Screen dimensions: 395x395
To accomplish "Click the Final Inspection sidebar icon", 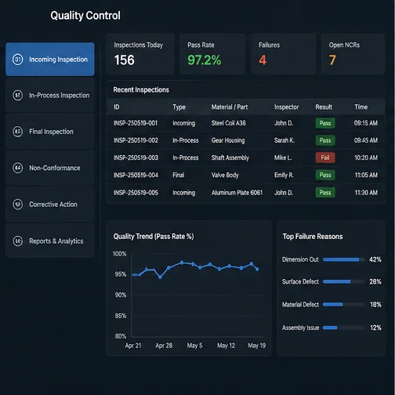I will click(17, 132).
